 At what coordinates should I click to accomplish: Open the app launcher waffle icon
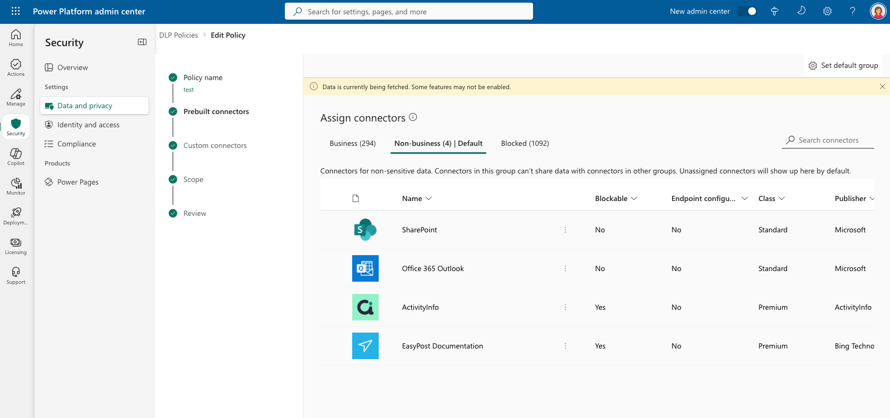[15, 11]
